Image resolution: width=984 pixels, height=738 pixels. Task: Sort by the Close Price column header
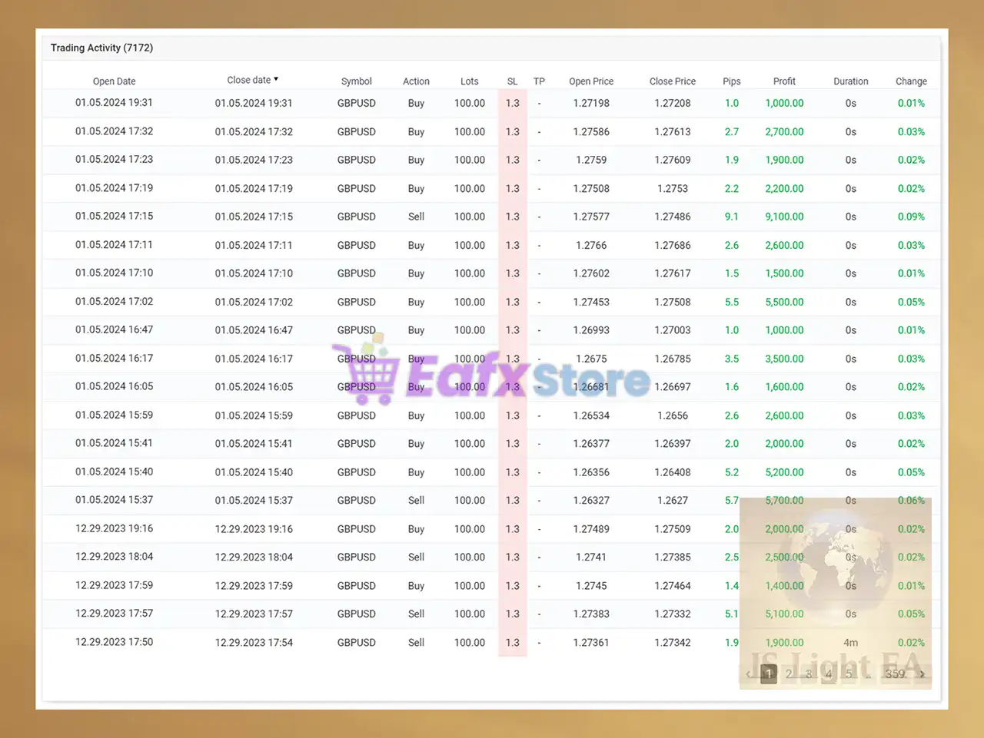coord(673,81)
